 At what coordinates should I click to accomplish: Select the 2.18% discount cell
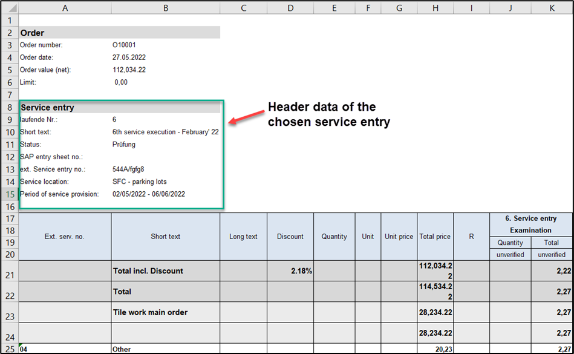pyautogui.click(x=290, y=271)
